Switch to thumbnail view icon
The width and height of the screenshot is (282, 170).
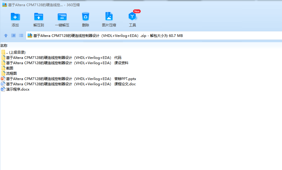click(13, 35)
